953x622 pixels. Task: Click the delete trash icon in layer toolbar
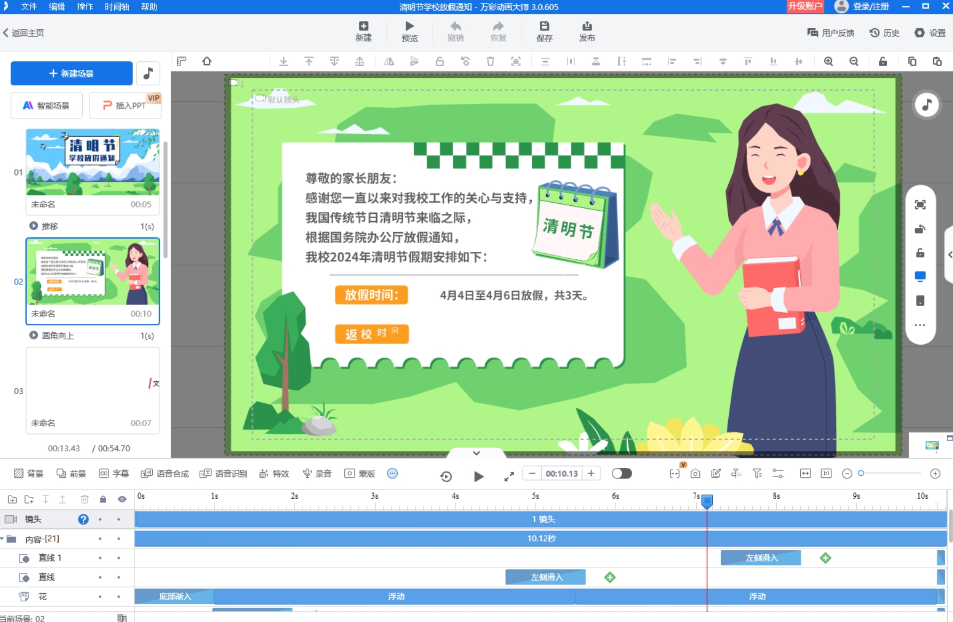click(84, 499)
